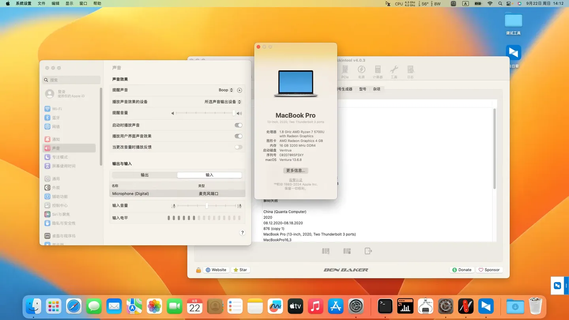This screenshot has height=320, width=569.
Task: Play the Boop alert sound preview
Action: click(239, 90)
